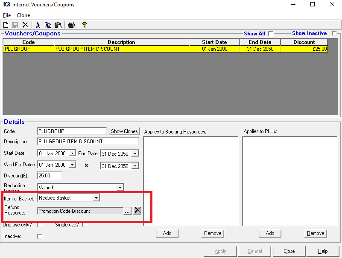Expand the Item or Basket dropdown
The image size is (342, 258).
click(x=96, y=197)
